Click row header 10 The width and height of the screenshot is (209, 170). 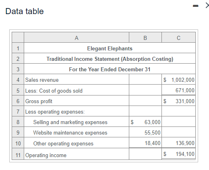tap(18, 143)
